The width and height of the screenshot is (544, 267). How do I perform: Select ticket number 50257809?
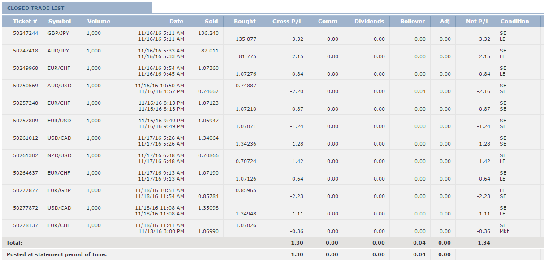click(x=26, y=121)
